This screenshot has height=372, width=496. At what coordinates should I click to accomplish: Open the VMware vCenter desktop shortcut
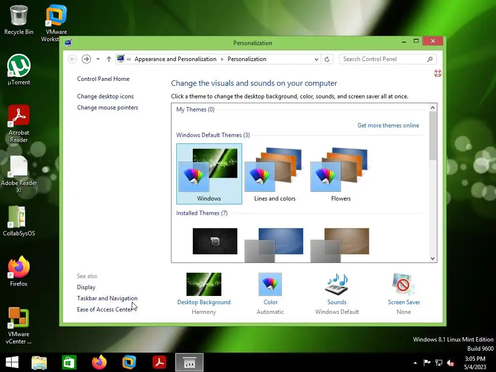[19, 325]
